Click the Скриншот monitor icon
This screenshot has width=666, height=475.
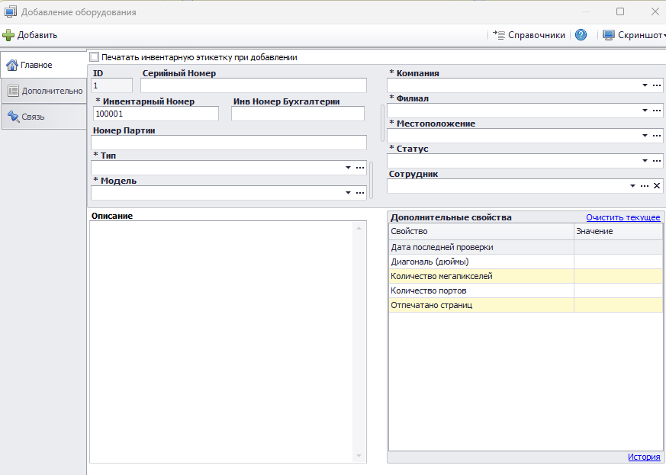click(609, 35)
